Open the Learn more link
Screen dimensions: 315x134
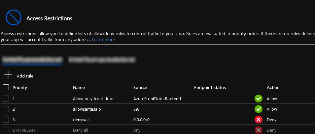[x=103, y=40]
